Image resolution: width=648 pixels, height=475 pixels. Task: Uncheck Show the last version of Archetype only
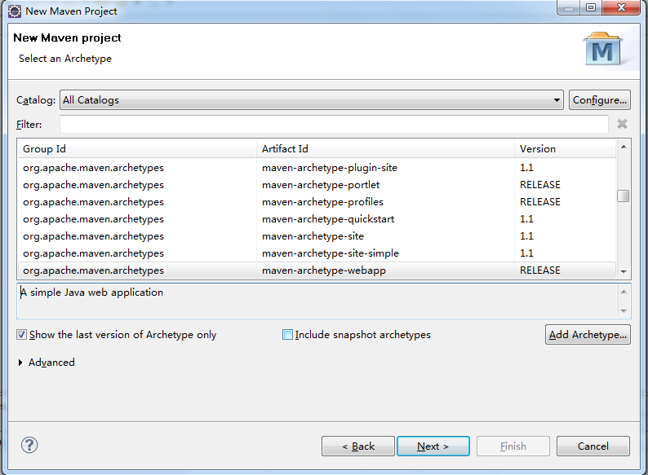[21, 335]
